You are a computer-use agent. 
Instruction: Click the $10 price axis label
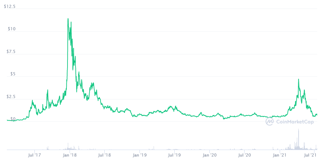11,29
